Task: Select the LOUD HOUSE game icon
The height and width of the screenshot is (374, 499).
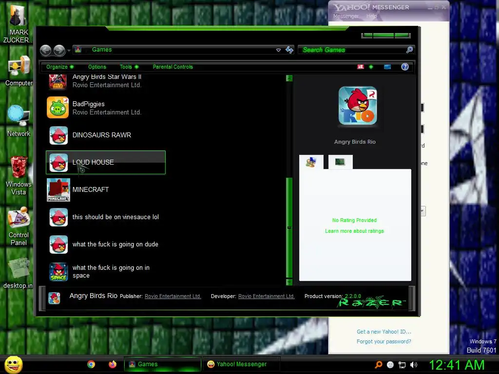Action: [58, 163]
